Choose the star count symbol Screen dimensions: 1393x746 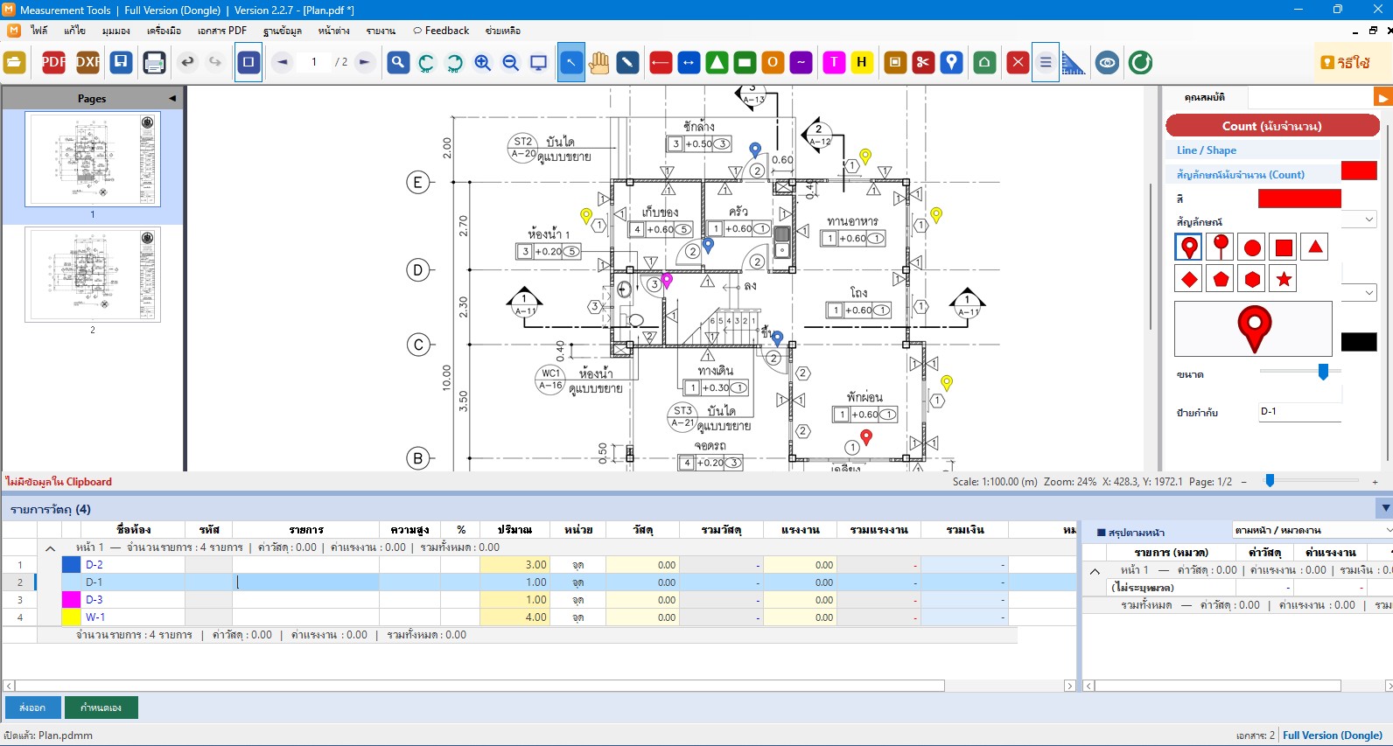(1284, 279)
